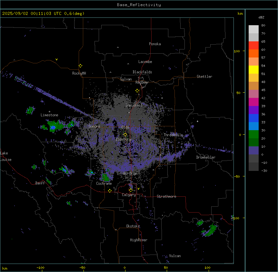The height and width of the screenshot is (272, 278).
Task: Click the yellow diamond marker above Calgary label
Action: (x=131, y=190)
